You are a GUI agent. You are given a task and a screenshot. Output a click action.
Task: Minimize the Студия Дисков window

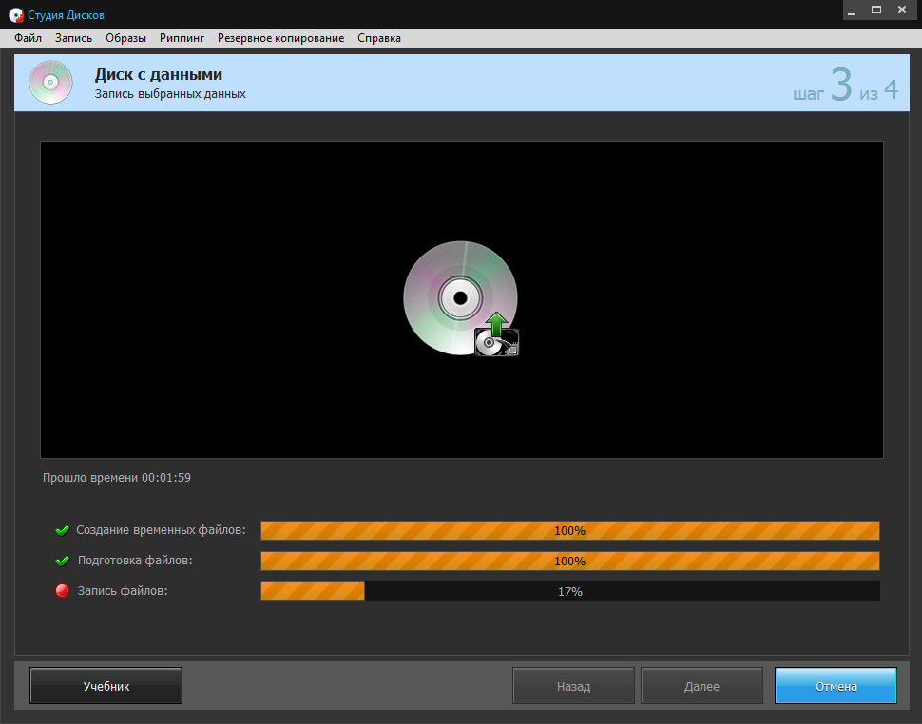[852, 10]
